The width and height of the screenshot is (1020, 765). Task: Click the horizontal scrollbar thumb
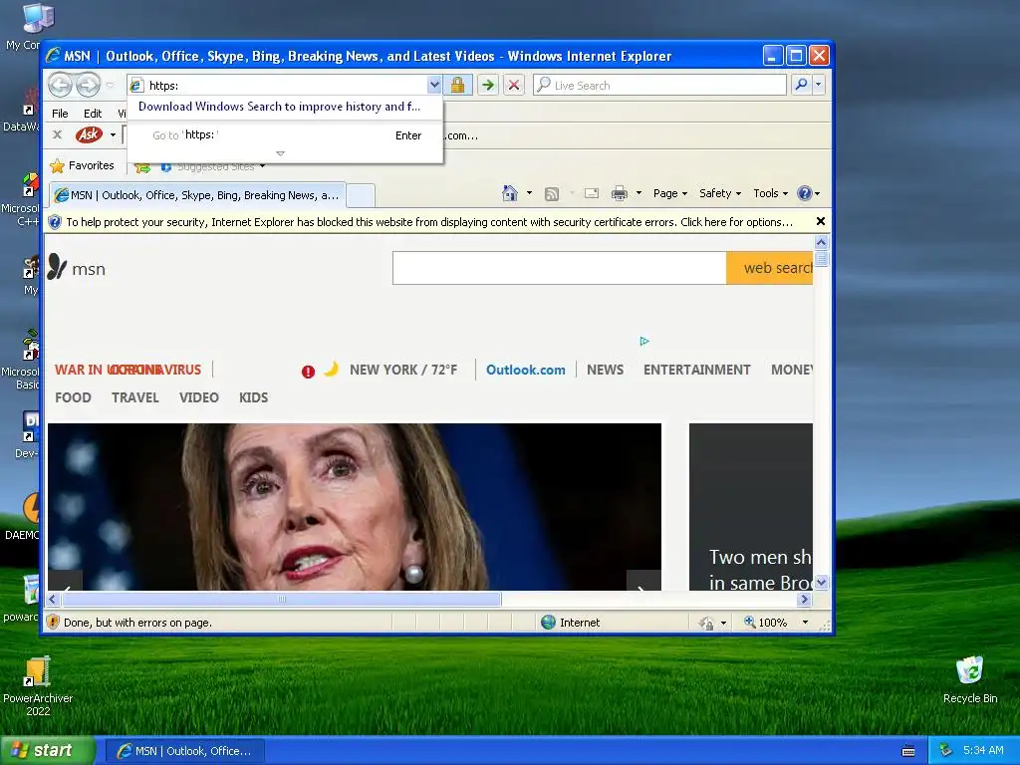click(x=282, y=599)
